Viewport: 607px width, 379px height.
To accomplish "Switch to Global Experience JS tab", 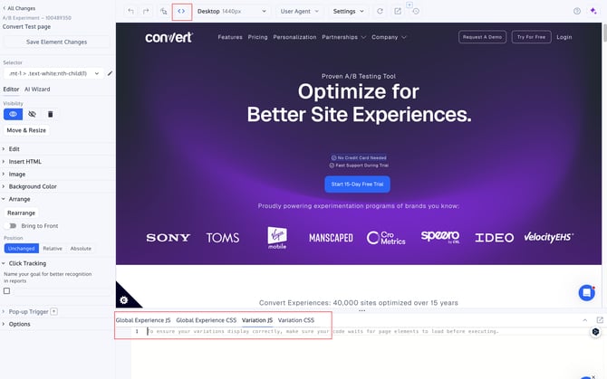I will click(x=143, y=320).
